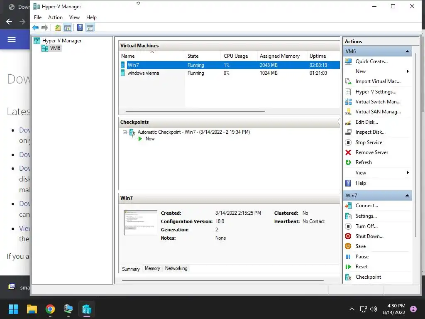Screen dimensions: 425x319
Task: Open the volume control in system tray
Action: (374, 309)
